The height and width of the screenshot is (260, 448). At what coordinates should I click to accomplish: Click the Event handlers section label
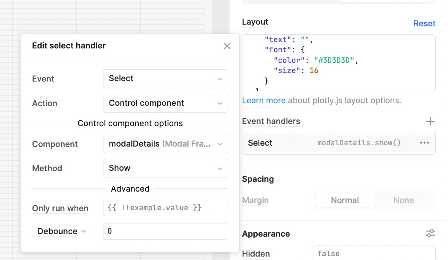pos(271,122)
